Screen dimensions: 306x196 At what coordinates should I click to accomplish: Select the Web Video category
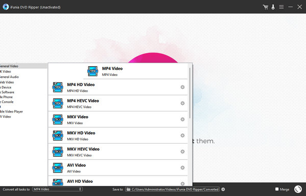coord(7,82)
